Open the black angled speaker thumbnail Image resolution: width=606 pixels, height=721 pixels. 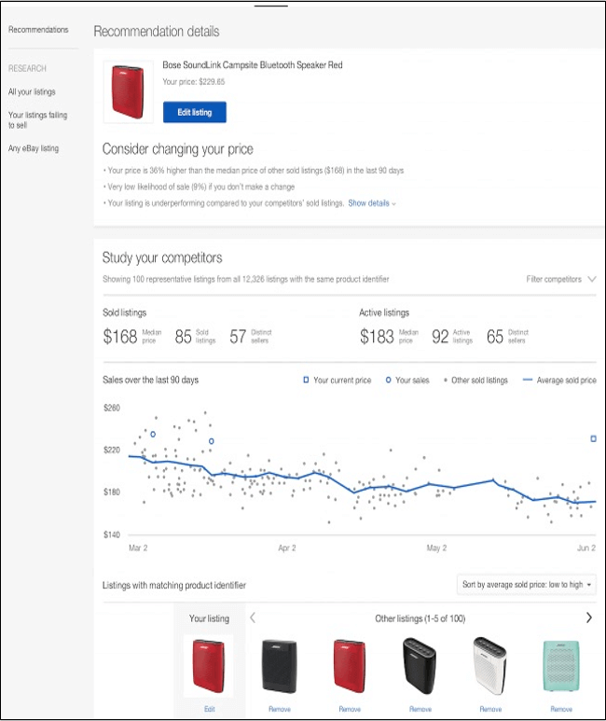420,666
